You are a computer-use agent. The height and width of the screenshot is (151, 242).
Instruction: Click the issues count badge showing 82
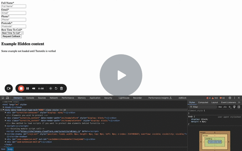click(222, 98)
